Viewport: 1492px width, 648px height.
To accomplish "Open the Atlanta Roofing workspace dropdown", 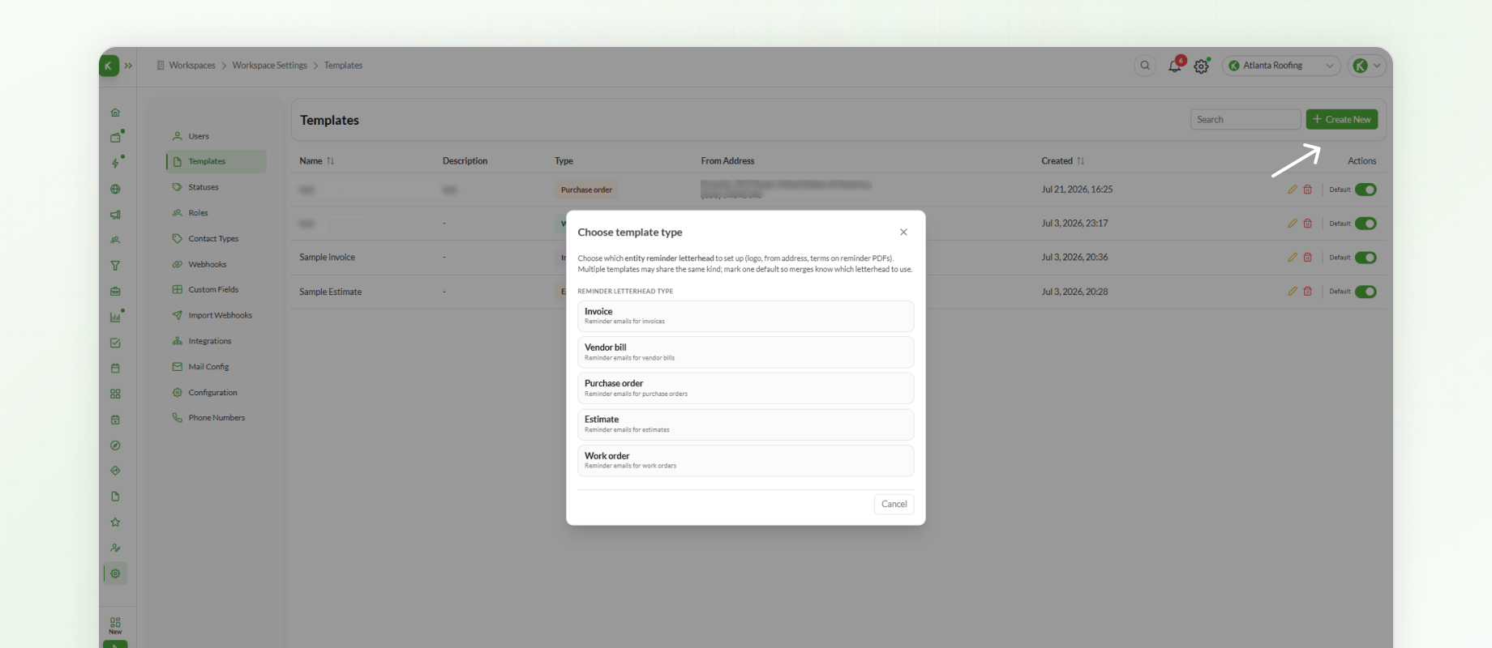I will tap(1281, 66).
